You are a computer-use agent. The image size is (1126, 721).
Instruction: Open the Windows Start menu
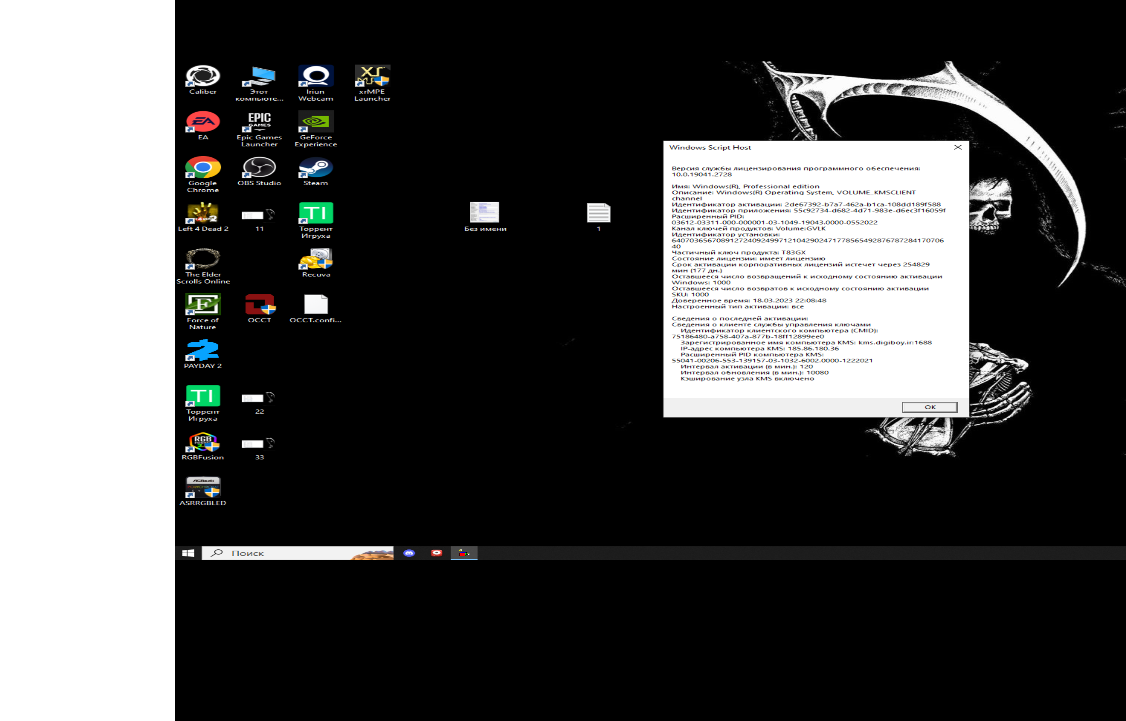coord(188,553)
